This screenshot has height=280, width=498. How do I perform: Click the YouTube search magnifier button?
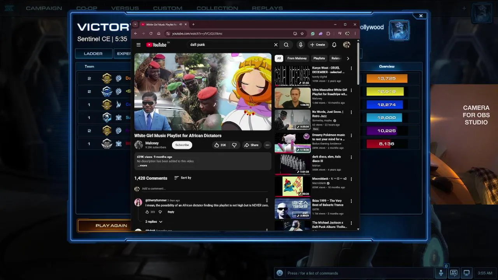pyautogui.click(x=286, y=45)
